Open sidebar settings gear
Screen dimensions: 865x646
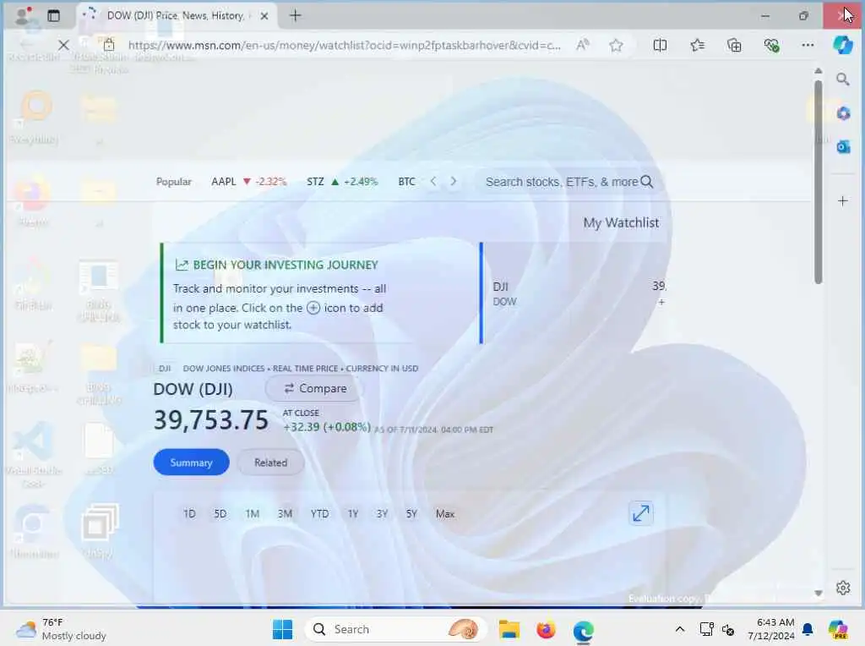pyautogui.click(x=843, y=588)
